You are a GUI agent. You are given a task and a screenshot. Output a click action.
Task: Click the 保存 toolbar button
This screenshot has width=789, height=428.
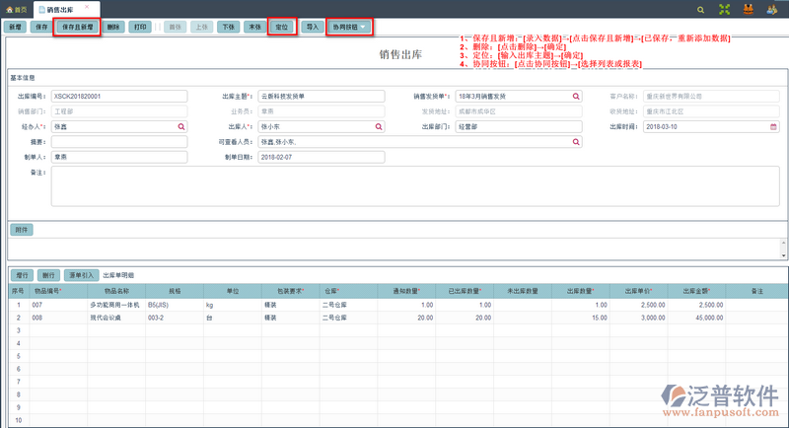click(x=41, y=28)
